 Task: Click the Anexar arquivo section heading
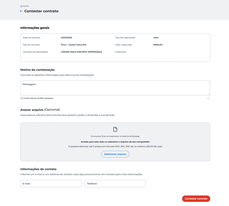point(32,110)
